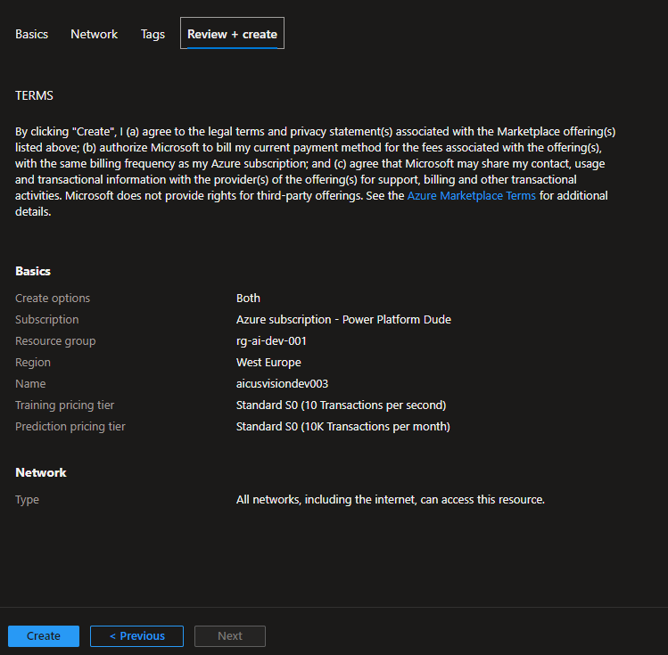The height and width of the screenshot is (655, 668).
Task: Click the prediction pricing tier value
Action: (x=342, y=426)
